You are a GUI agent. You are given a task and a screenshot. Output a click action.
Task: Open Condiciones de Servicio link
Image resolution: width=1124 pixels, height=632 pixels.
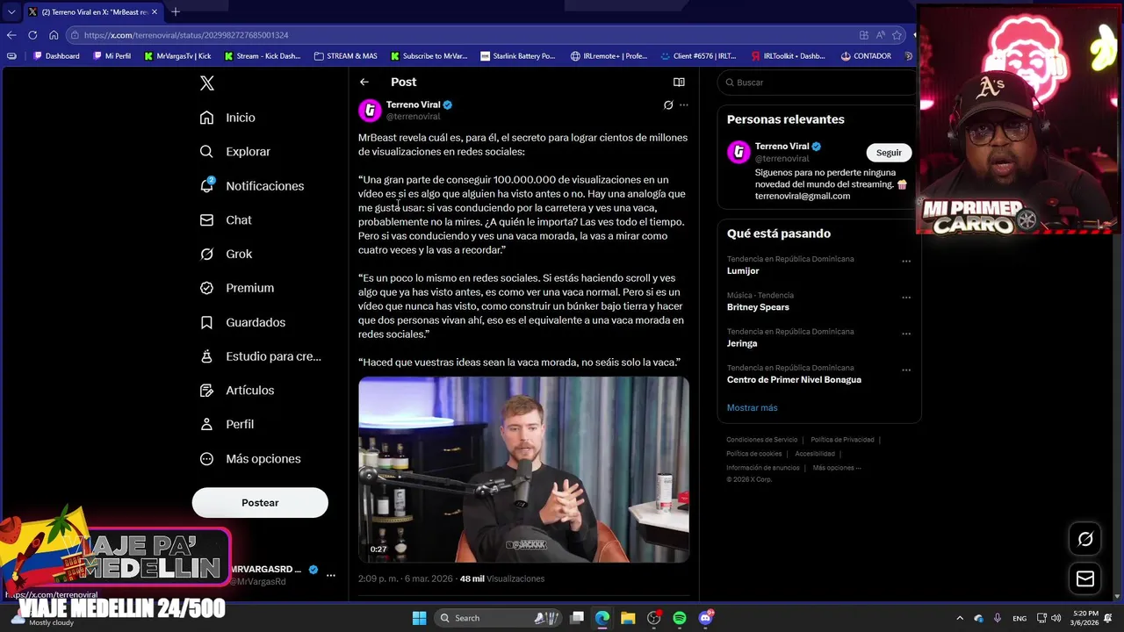[x=762, y=440]
